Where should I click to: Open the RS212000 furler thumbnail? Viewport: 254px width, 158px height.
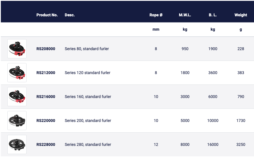17,73
